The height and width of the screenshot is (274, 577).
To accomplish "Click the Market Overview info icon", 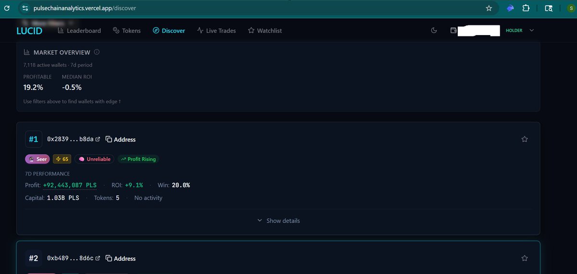I will pyautogui.click(x=97, y=52).
